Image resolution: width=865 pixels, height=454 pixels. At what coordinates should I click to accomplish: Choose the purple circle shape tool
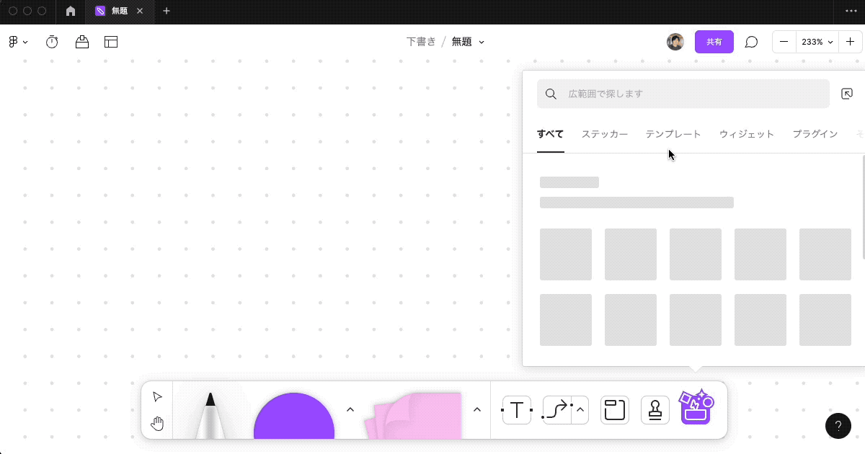(294, 416)
